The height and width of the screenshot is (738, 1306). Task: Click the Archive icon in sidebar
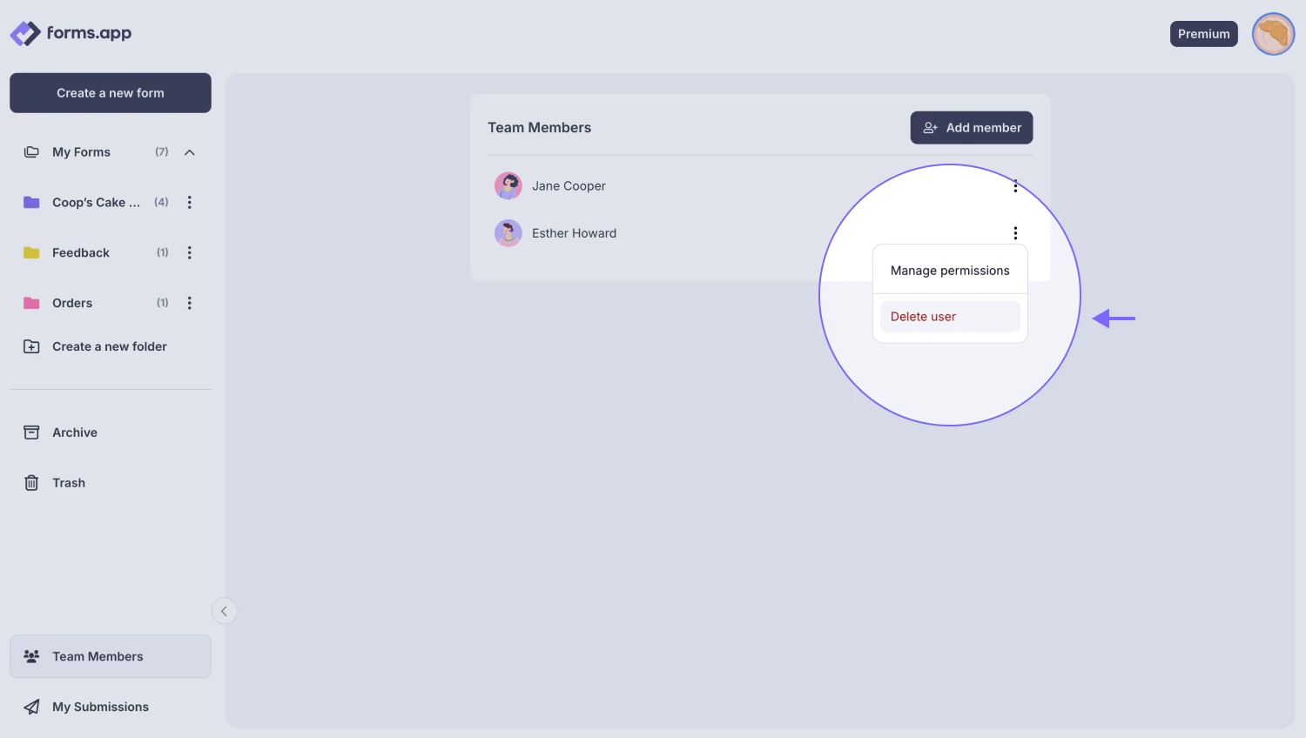click(31, 432)
